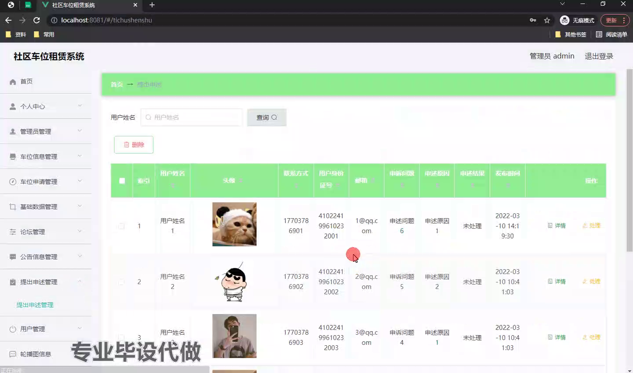Click the 公告信息管理 sidebar icon
This screenshot has width=633, height=373.
[13, 257]
